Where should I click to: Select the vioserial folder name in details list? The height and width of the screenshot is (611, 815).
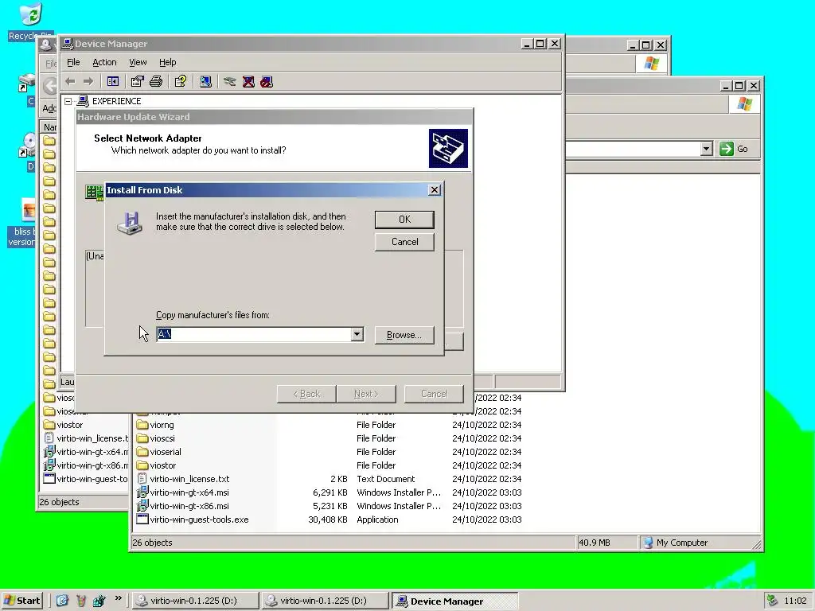coord(166,452)
